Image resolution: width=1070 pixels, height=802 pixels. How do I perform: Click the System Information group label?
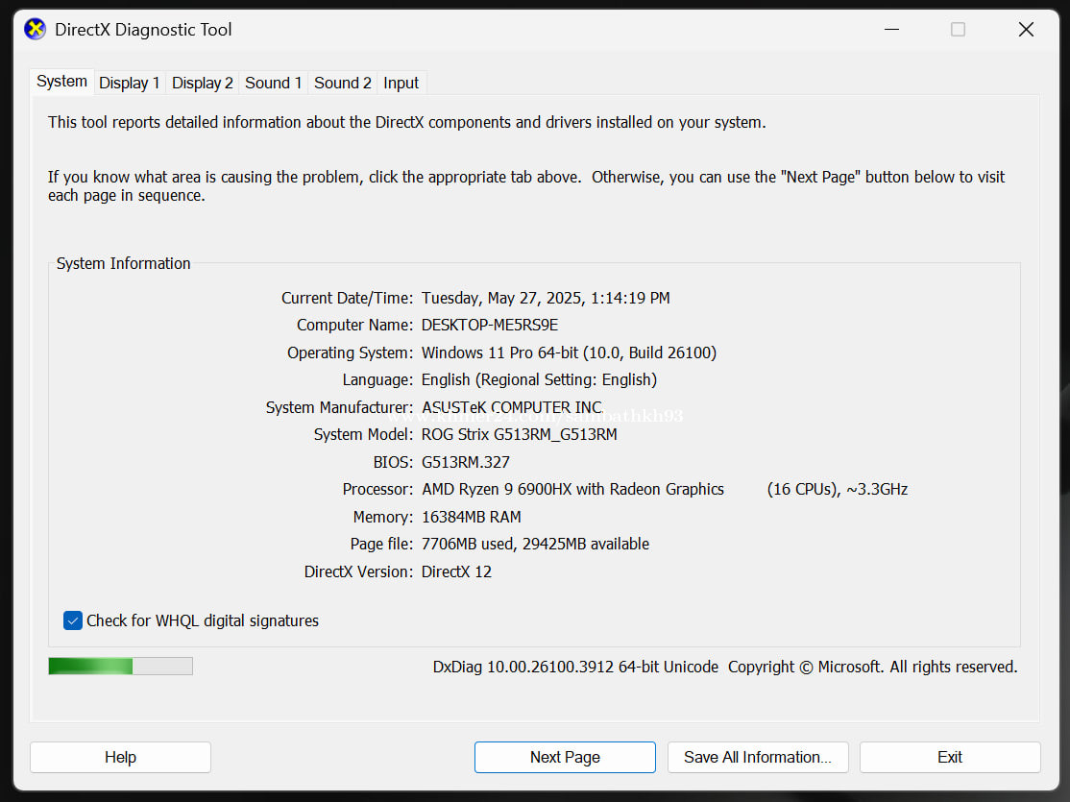(x=124, y=263)
